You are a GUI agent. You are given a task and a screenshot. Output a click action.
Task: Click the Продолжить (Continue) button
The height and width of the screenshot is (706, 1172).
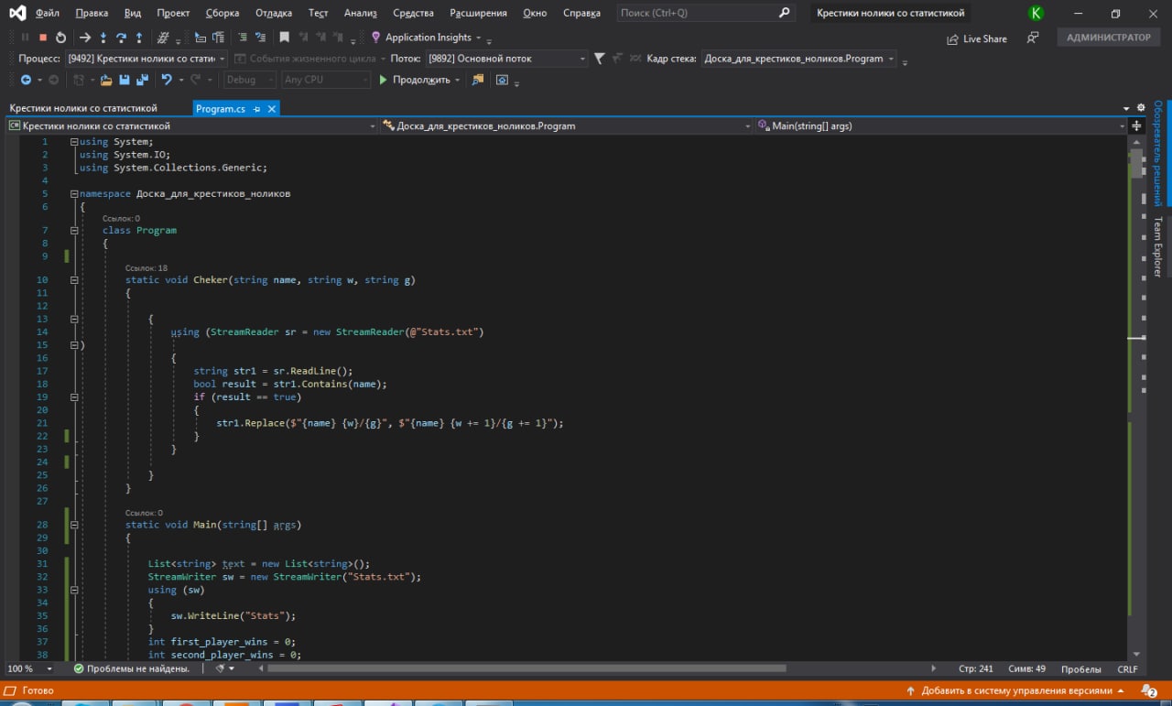[x=415, y=80]
